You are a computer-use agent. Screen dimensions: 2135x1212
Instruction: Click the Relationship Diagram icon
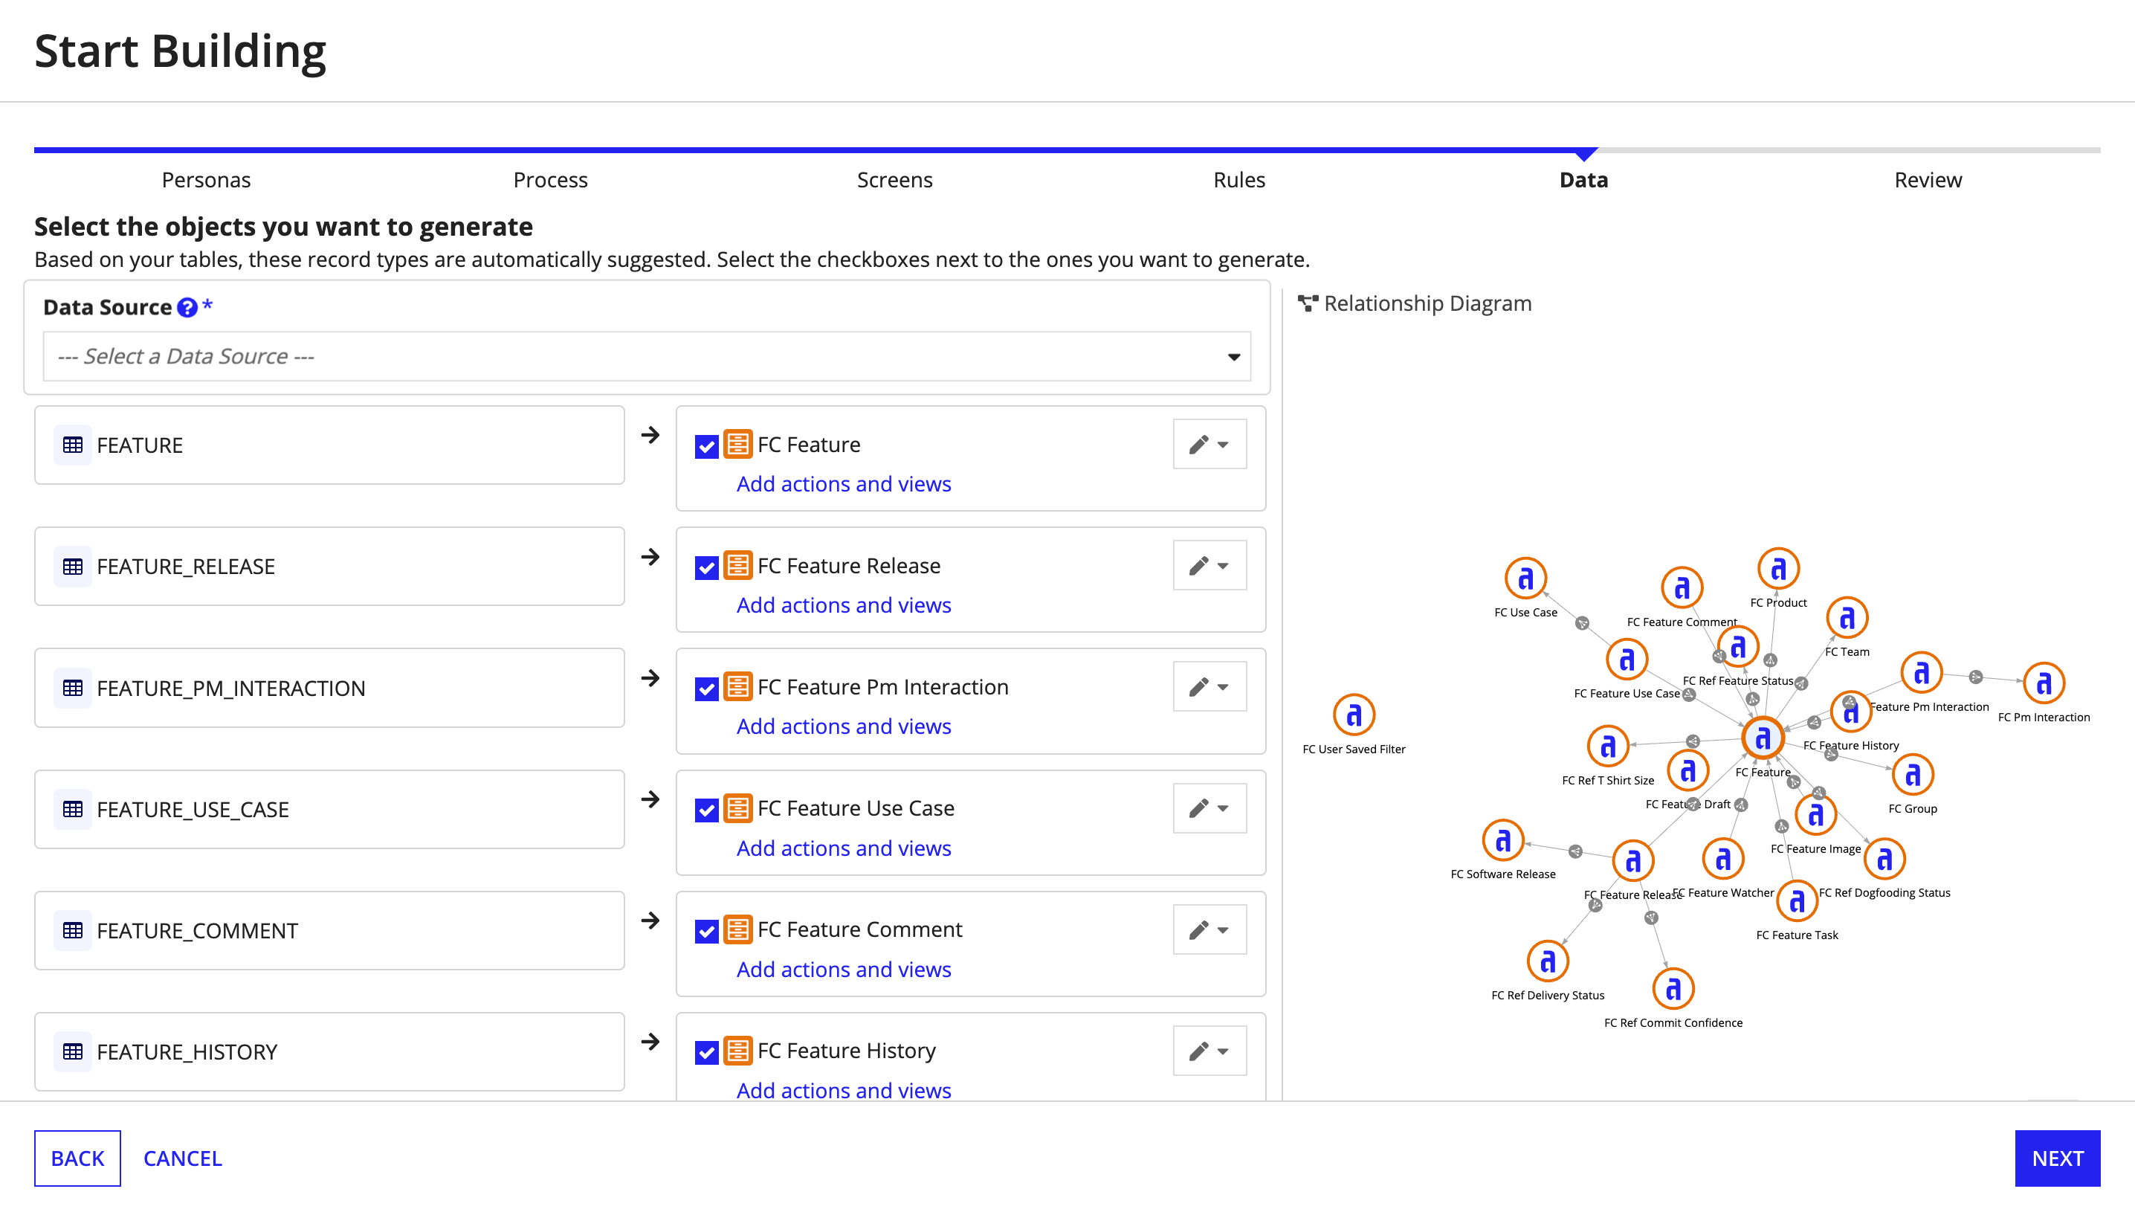click(x=1308, y=304)
